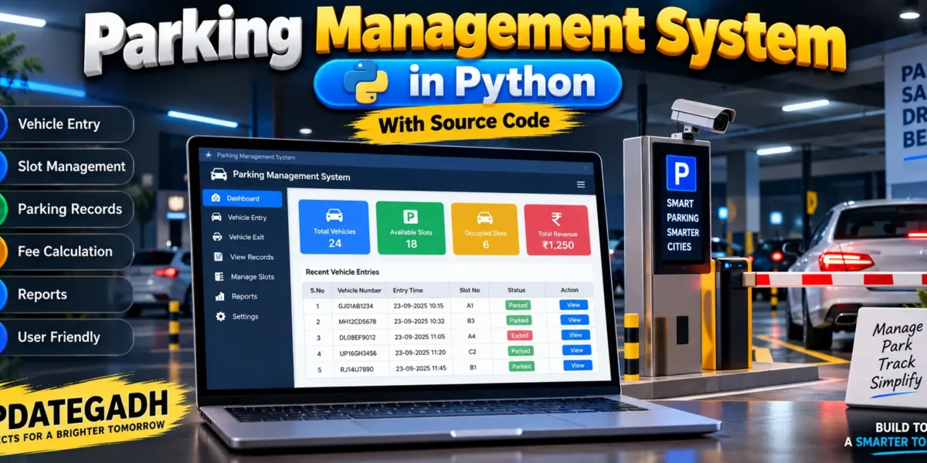Select vehicle number UP16GH3456 in the table
927x463 pixels.
[x=358, y=353]
